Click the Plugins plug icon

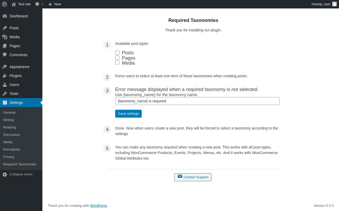click(5, 76)
